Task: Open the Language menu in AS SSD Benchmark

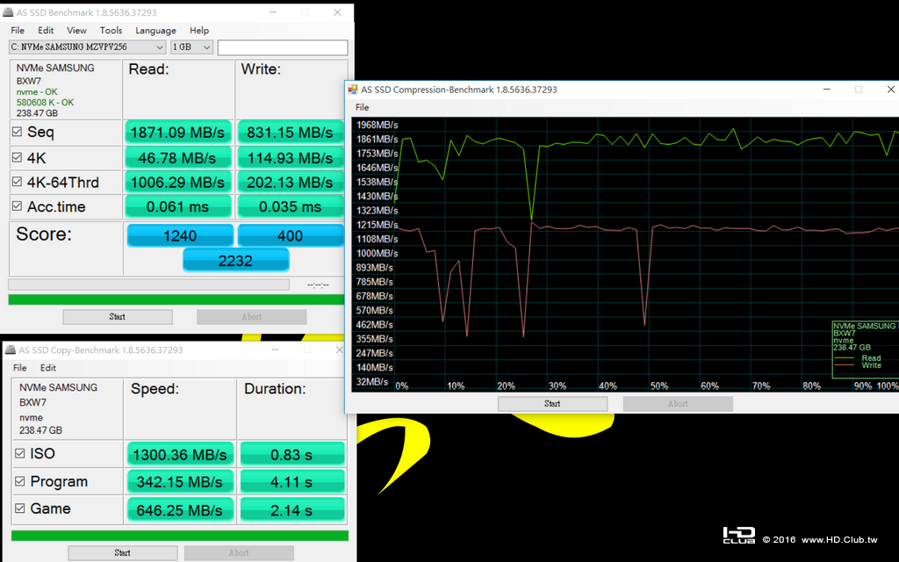Action: pyautogui.click(x=155, y=31)
